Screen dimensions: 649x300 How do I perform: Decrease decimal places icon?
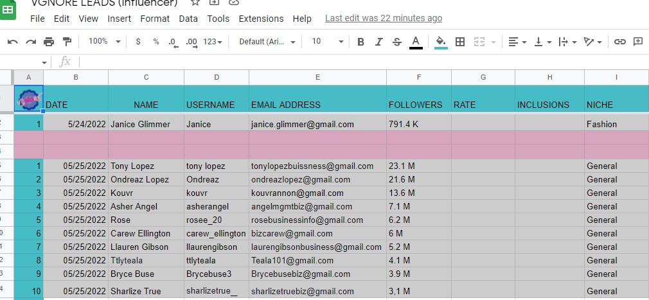[x=173, y=42]
